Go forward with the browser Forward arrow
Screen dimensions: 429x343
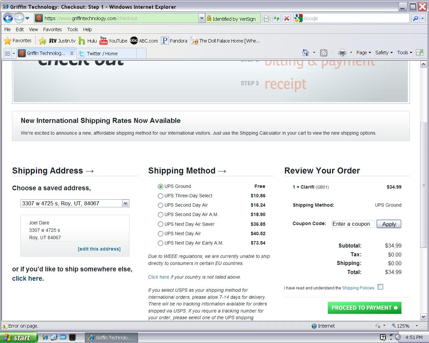pos(19,18)
